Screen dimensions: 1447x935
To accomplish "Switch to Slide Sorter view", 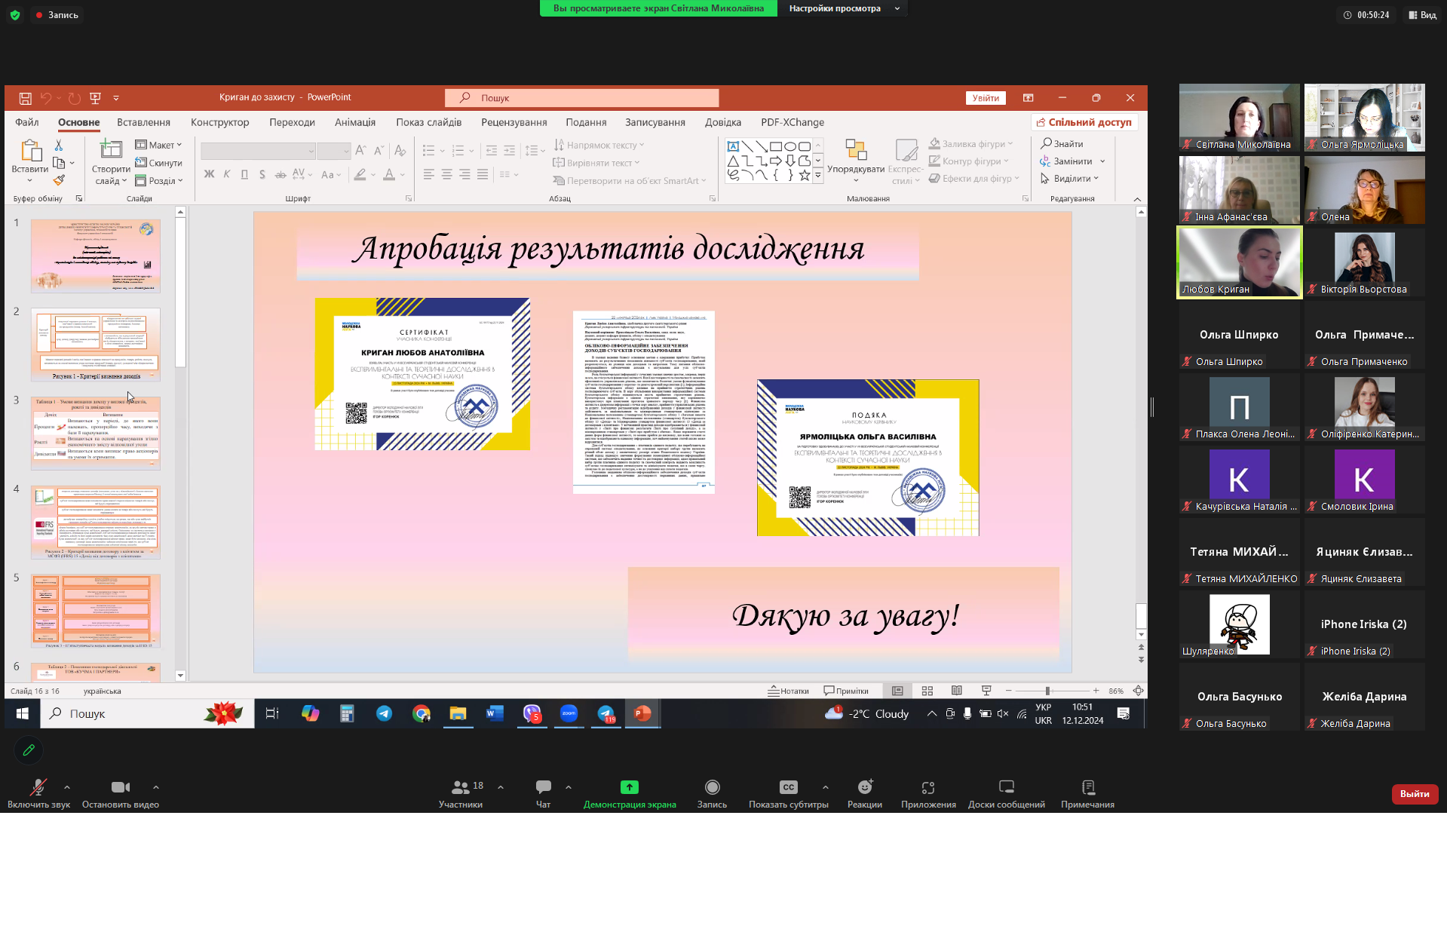I will [x=927, y=691].
